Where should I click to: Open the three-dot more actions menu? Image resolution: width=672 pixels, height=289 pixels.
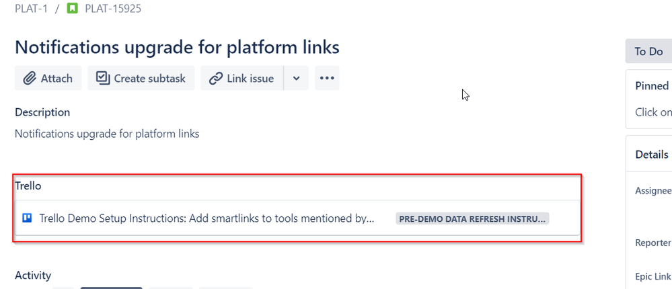(327, 78)
